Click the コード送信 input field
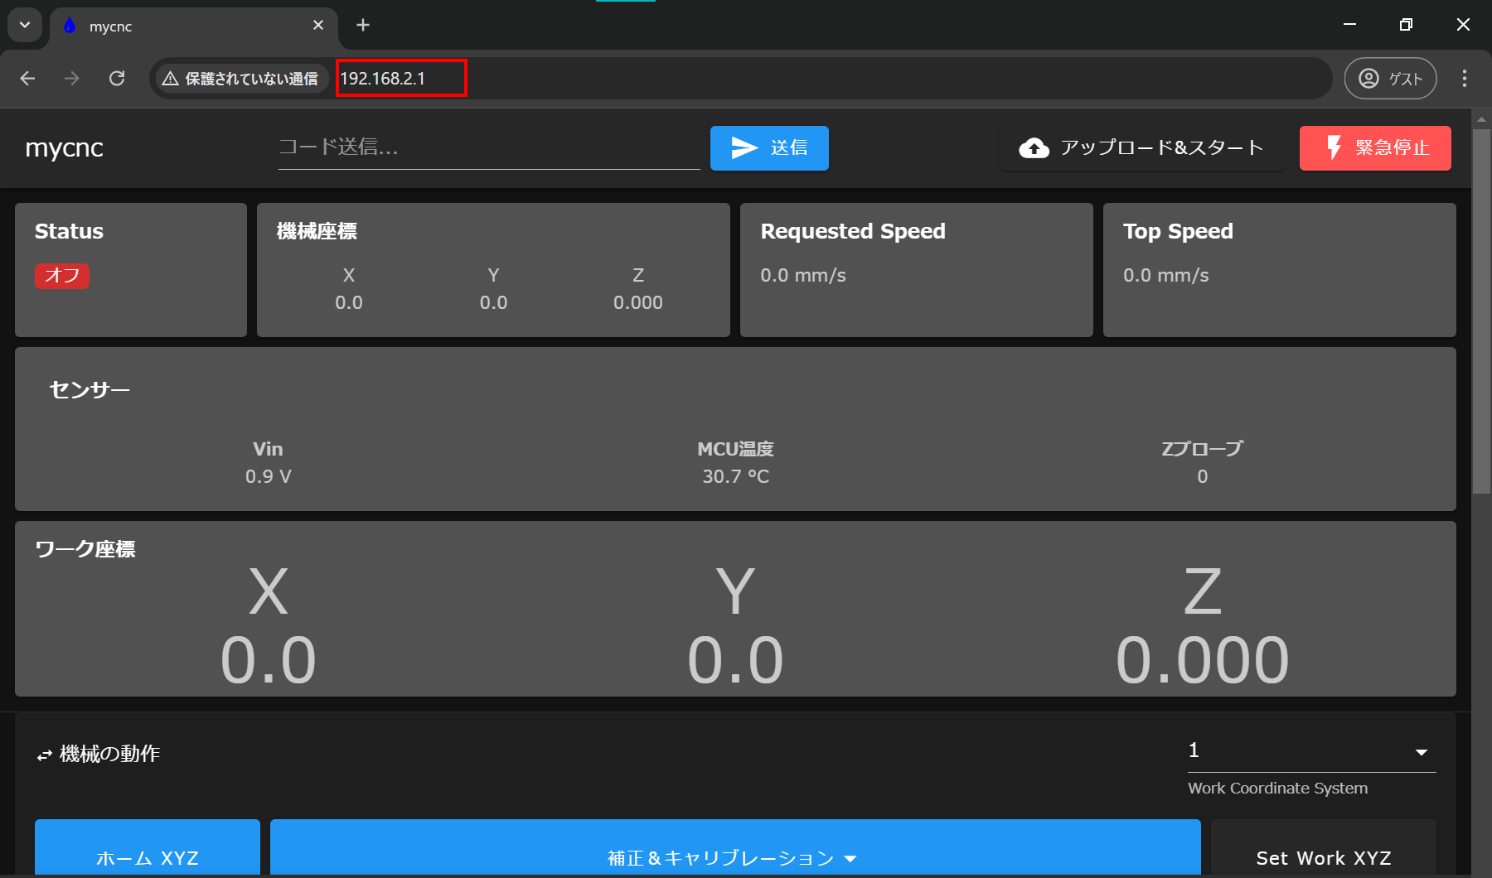 pos(489,147)
